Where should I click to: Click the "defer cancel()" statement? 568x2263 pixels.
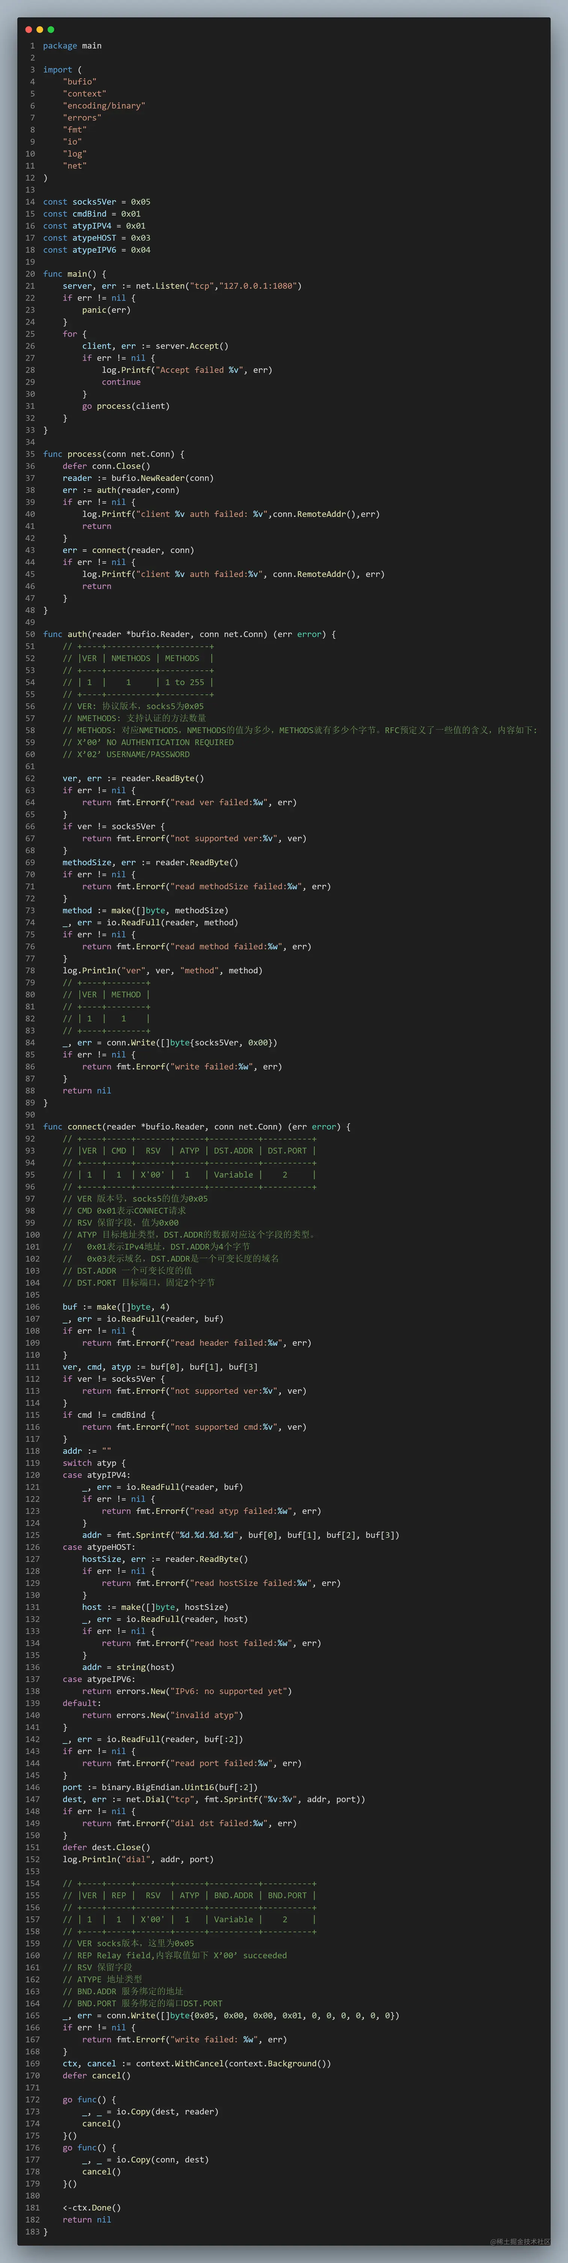97,2075
